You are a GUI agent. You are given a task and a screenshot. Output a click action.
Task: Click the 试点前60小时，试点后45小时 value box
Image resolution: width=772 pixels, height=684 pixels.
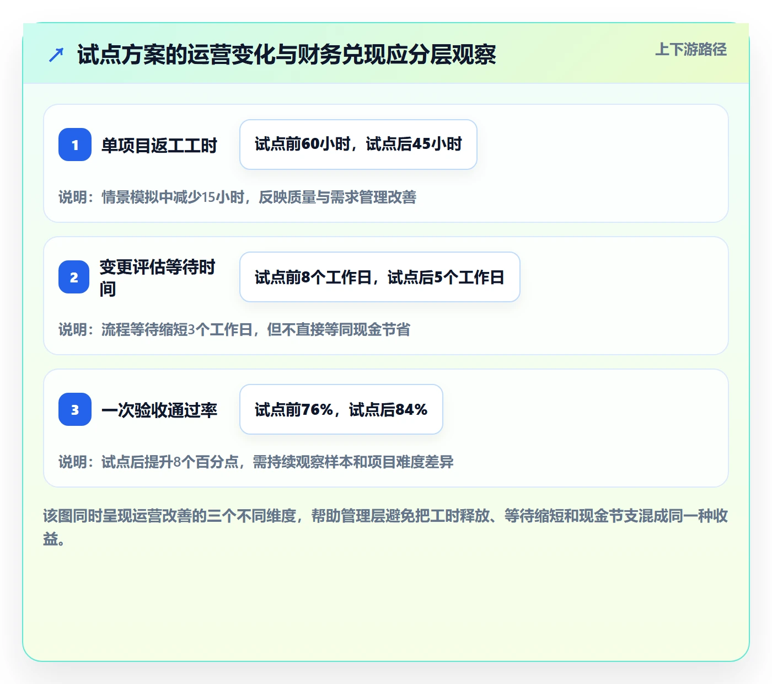coord(358,145)
